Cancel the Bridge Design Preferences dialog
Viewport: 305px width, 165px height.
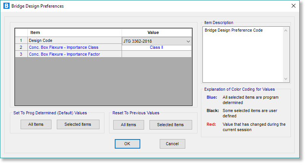pos(172,144)
